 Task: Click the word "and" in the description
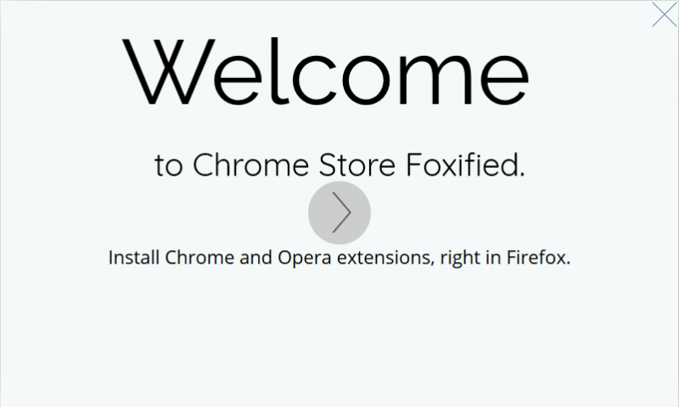pyautogui.click(x=257, y=257)
